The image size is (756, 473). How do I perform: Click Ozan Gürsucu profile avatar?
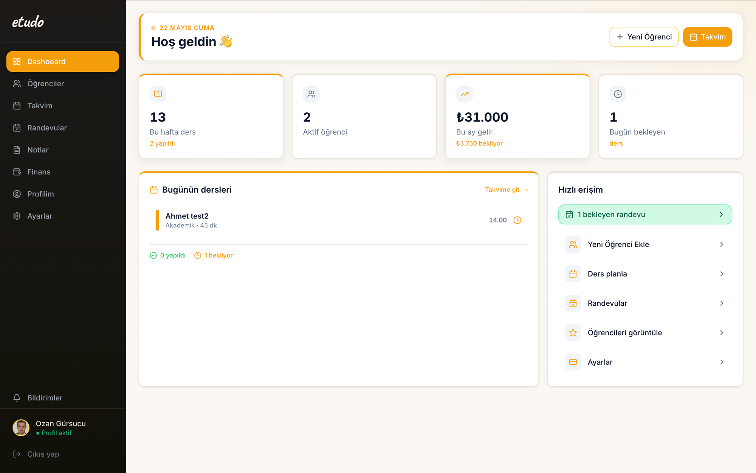[21, 428]
